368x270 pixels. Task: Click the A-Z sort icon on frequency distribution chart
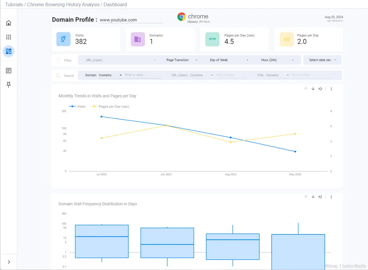(x=320, y=197)
